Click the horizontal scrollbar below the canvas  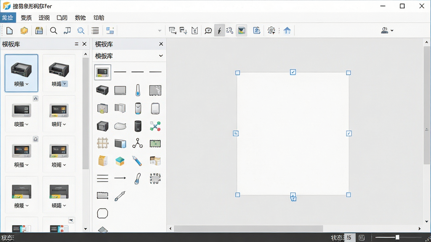(x=248, y=229)
